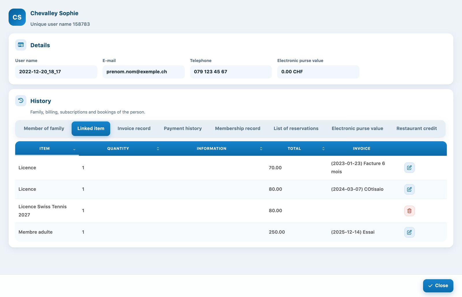462x297 pixels.
Task: Click the '(2025-12-14) Essai' invoice text
Action: pyautogui.click(x=353, y=232)
